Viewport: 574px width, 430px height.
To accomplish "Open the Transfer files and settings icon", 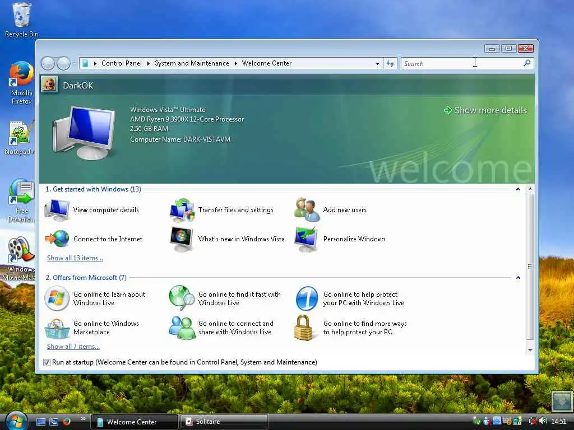I will point(182,210).
